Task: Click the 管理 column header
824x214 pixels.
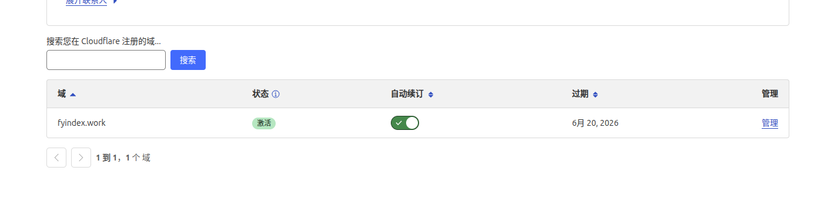Action: tap(770, 94)
